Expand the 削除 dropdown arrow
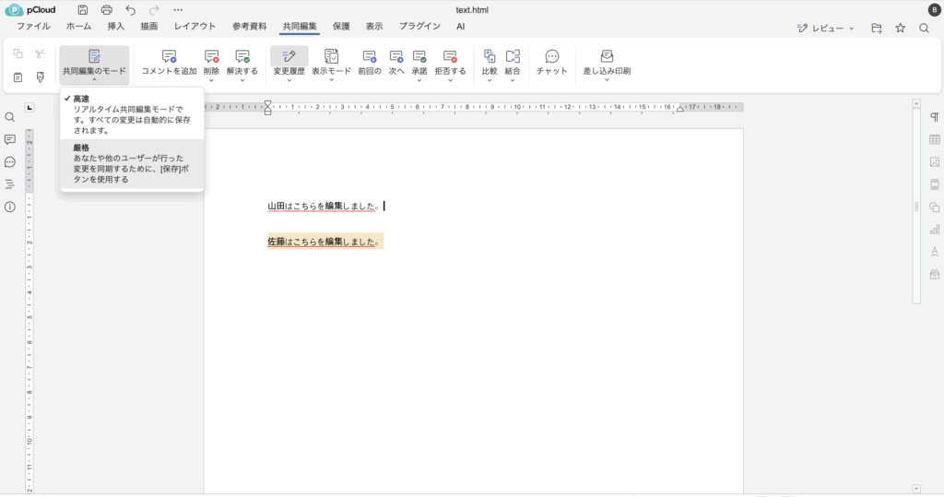The width and height of the screenshot is (944, 497). (211, 80)
